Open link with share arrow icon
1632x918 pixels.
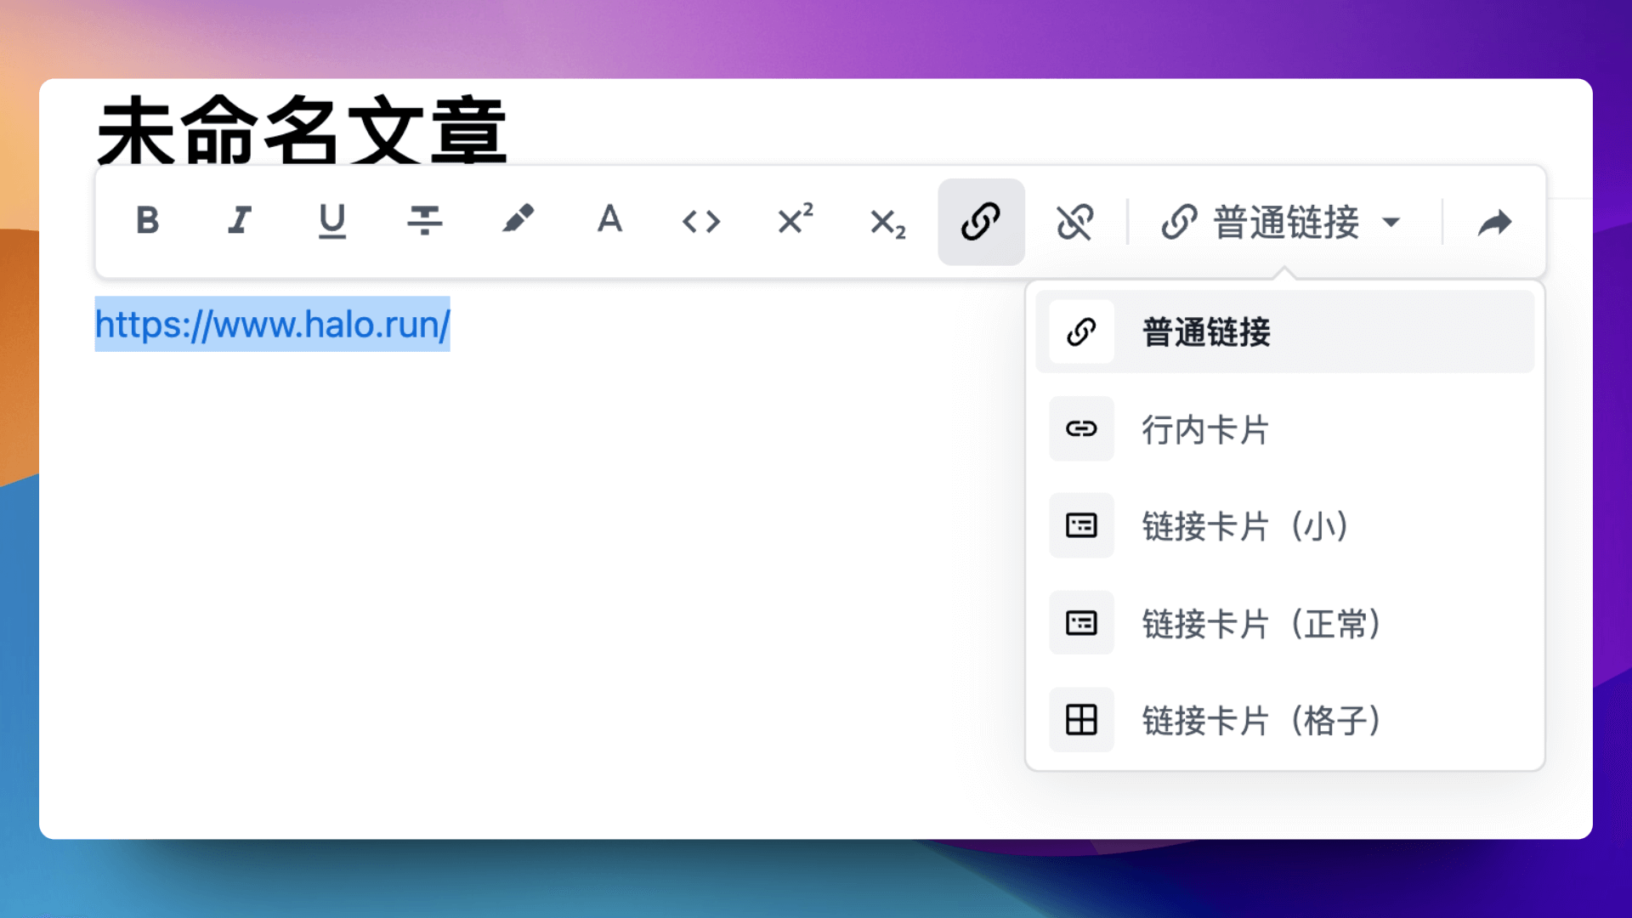pyautogui.click(x=1494, y=223)
